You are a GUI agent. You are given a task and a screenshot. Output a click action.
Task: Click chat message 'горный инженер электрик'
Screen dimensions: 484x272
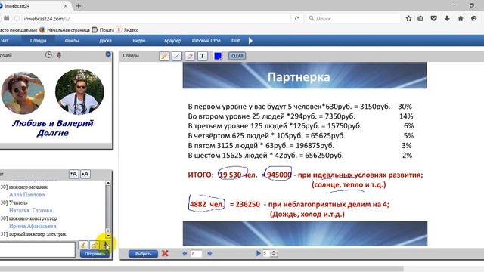click(38, 234)
